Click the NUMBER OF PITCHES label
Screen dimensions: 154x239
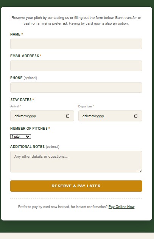29,129
